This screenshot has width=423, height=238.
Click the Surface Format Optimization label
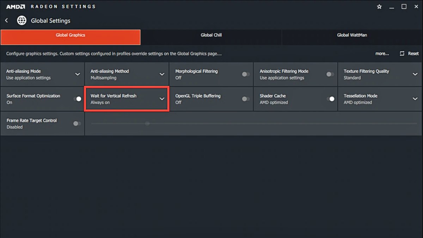(33, 96)
